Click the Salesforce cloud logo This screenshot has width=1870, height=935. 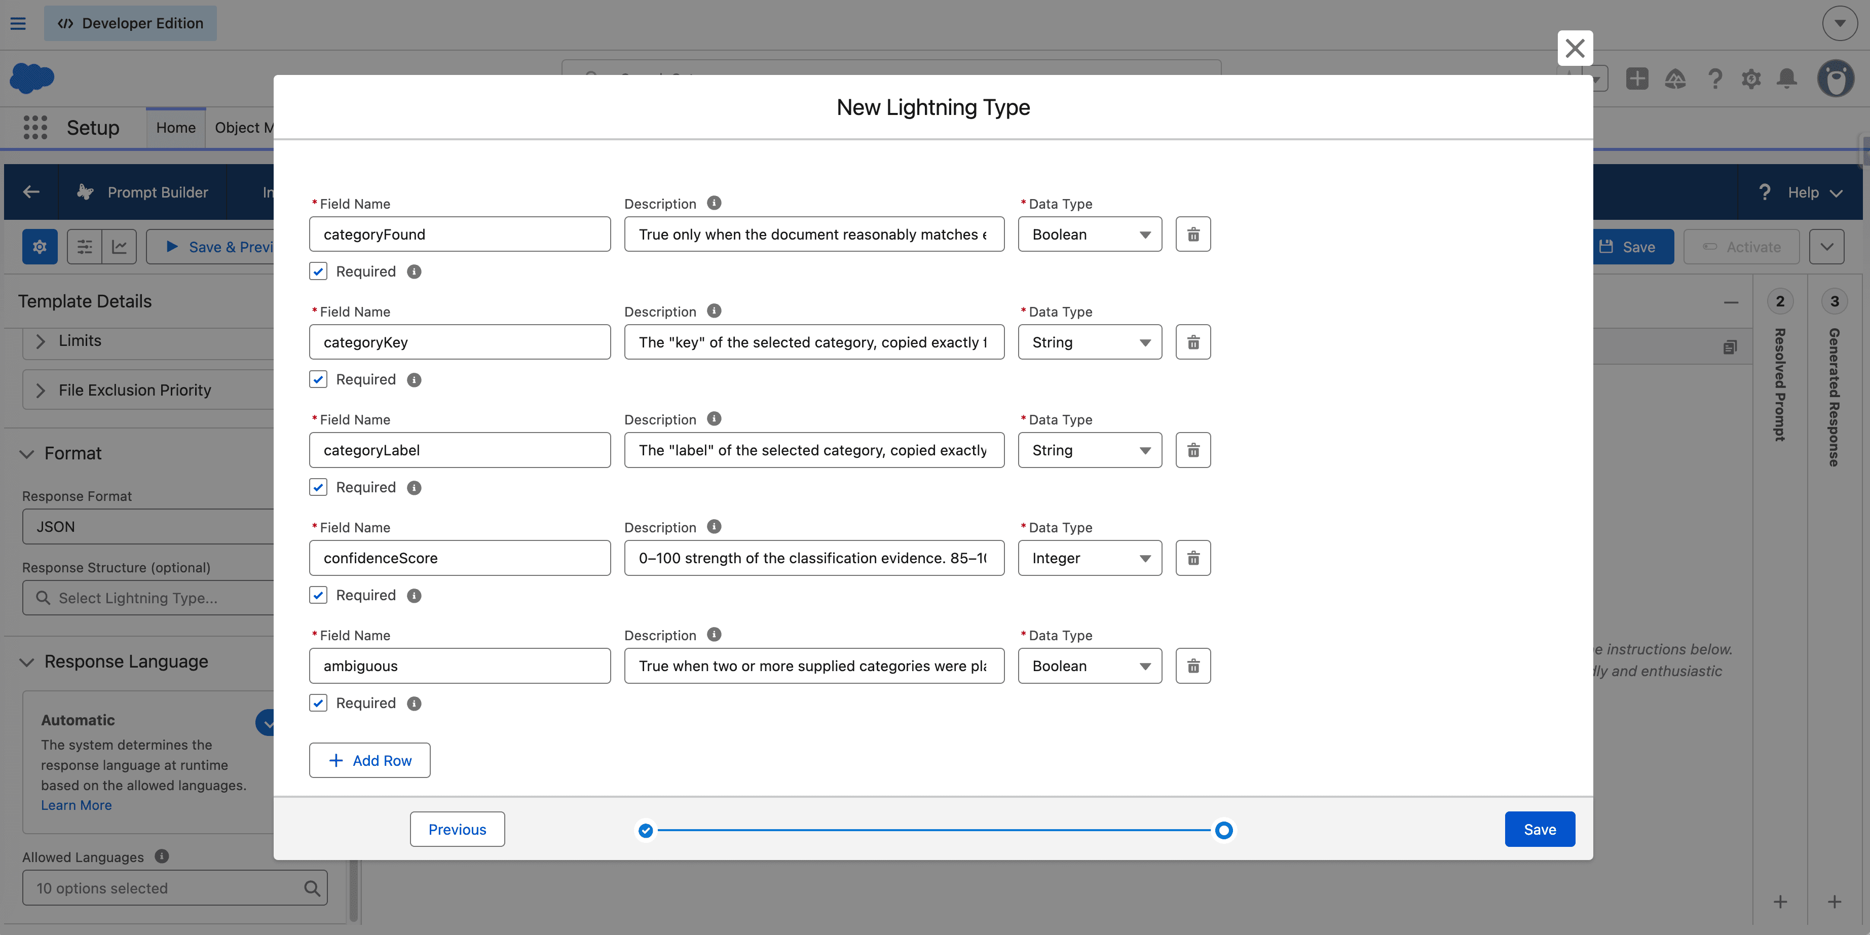[32, 77]
